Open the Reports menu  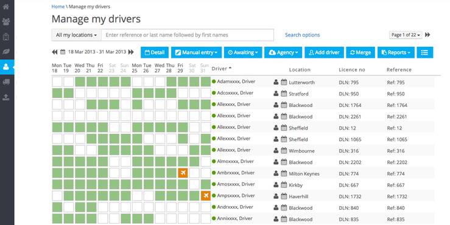click(x=396, y=52)
